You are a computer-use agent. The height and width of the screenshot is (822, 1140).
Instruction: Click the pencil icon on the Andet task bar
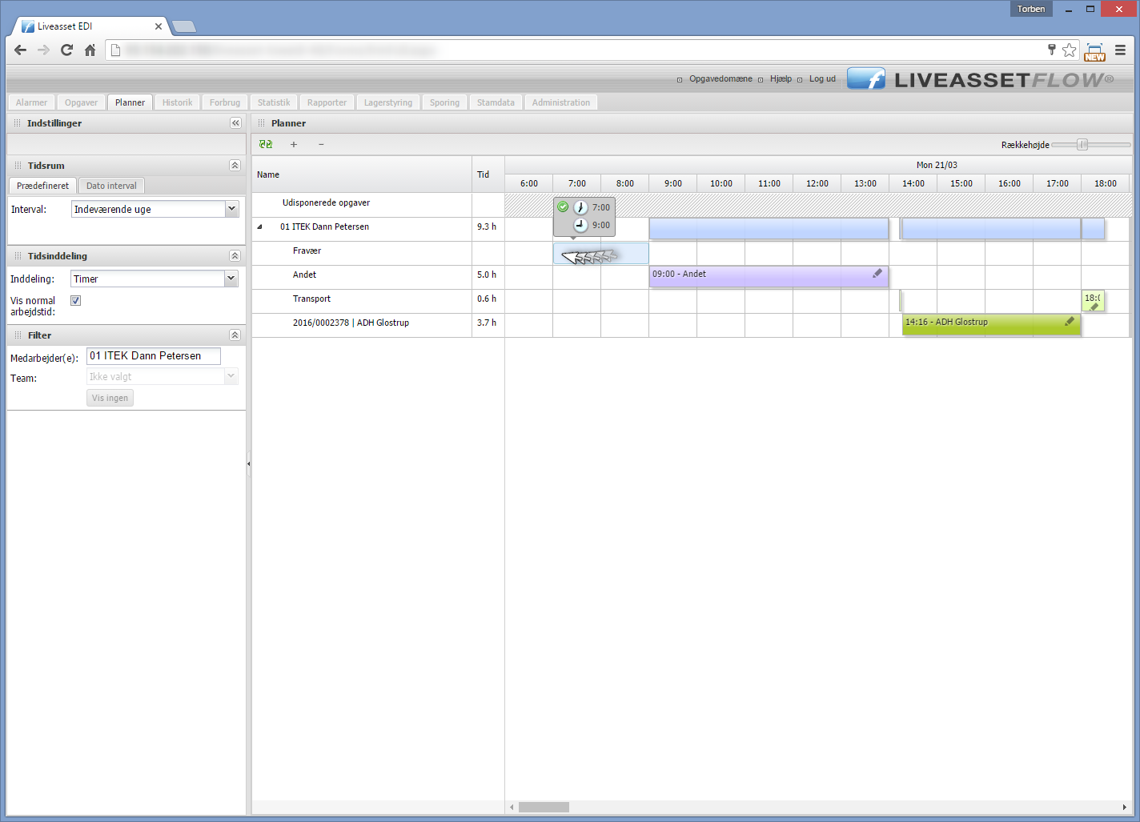tap(877, 274)
